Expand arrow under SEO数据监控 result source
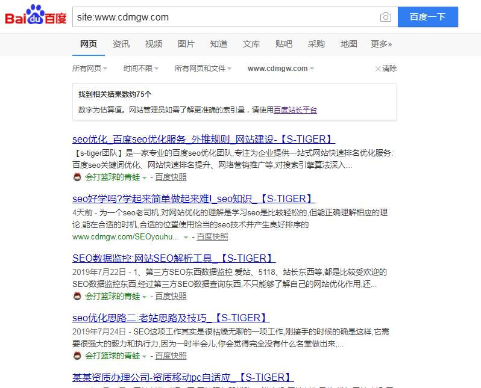Image resolution: width=481 pixels, height=388 pixels. tap(144, 297)
